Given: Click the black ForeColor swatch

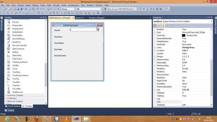Looking at the screenshot, I should click(x=183, y=35).
